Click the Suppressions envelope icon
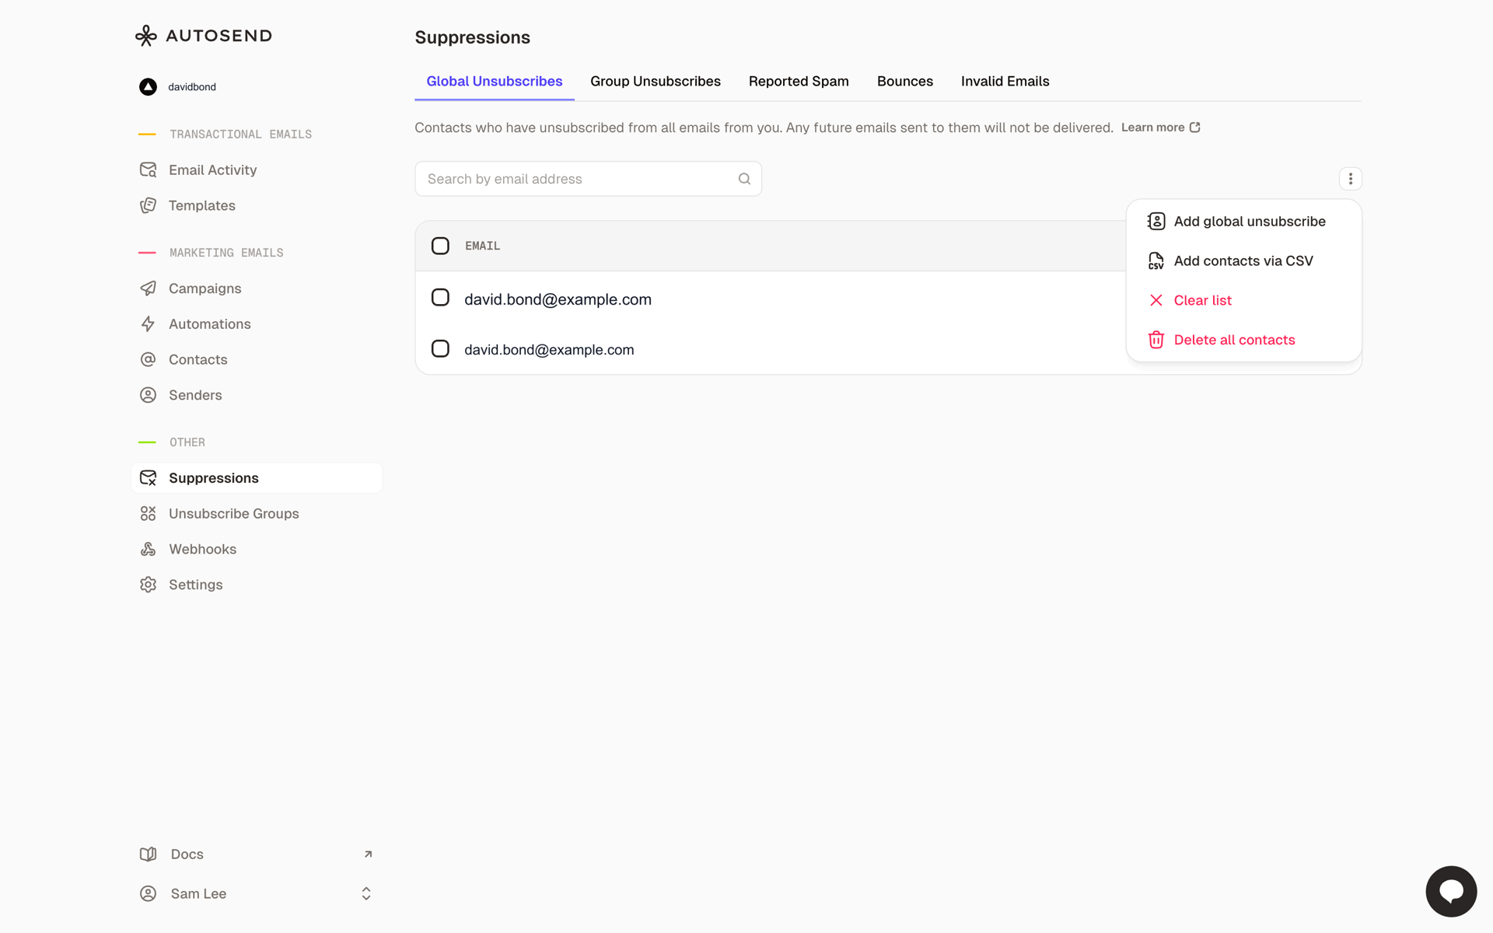Image resolution: width=1493 pixels, height=933 pixels. [x=148, y=478]
